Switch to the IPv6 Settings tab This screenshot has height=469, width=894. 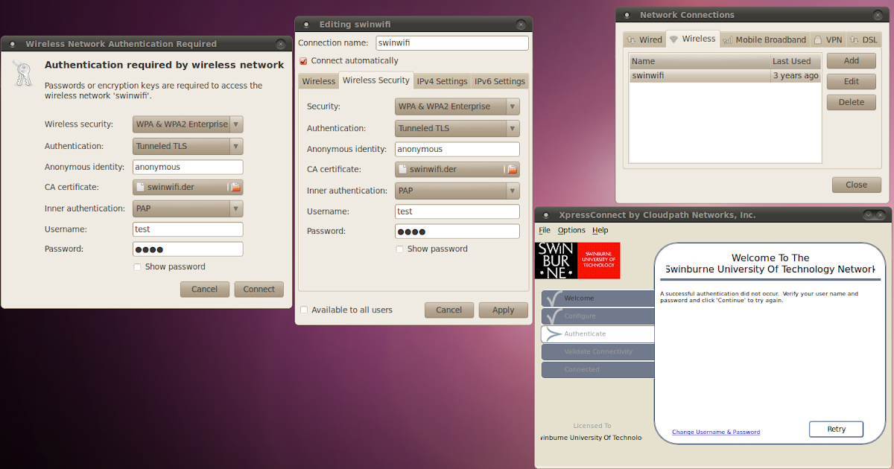point(500,81)
